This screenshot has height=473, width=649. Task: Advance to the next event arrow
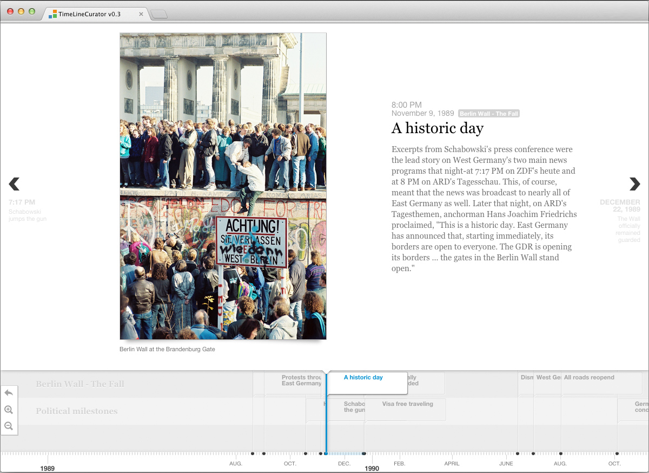pyautogui.click(x=634, y=184)
